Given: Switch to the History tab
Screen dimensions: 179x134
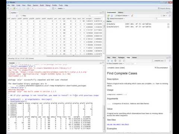Looking at the screenshot, I should 120,13.
